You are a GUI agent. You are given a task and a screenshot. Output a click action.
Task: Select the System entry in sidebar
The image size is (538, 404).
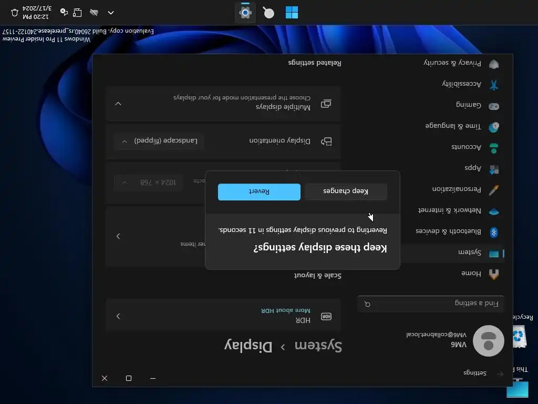pyautogui.click(x=453, y=253)
